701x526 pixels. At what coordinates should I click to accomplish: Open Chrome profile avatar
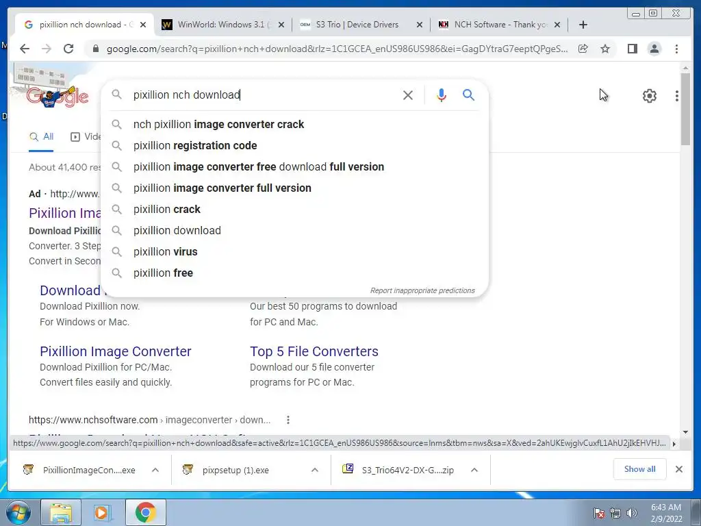[654, 49]
